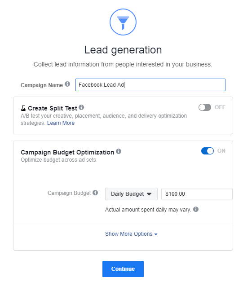Click info icon after 'daily may vary'
The height and width of the screenshot is (291, 243).
[196, 209]
